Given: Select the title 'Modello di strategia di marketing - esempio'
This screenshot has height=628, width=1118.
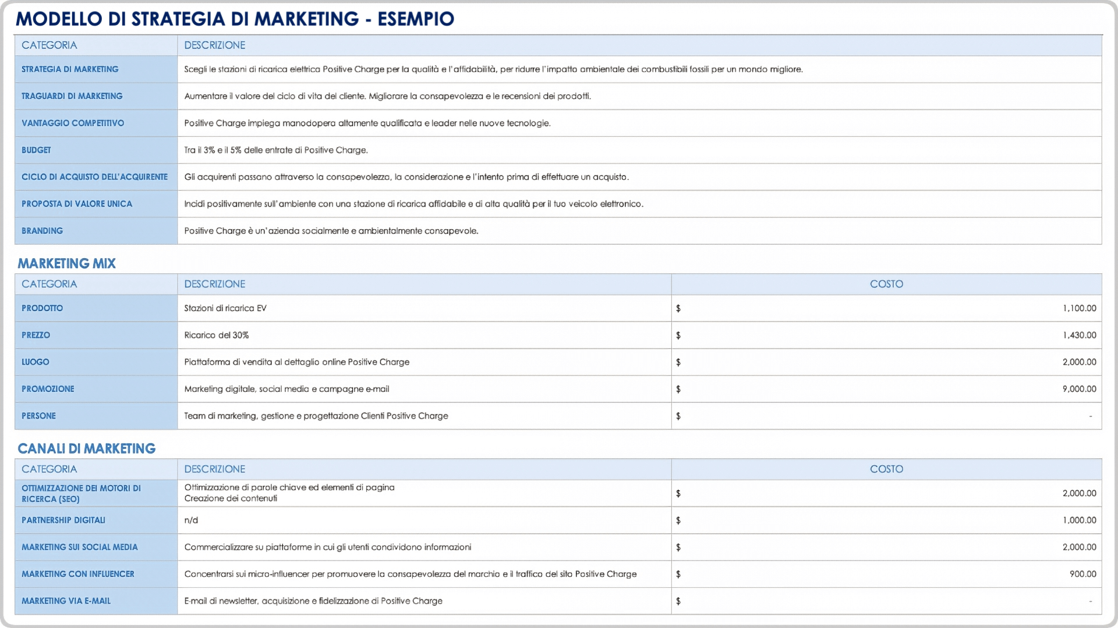Looking at the screenshot, I should pyautogui.click(x=235, y=19).
